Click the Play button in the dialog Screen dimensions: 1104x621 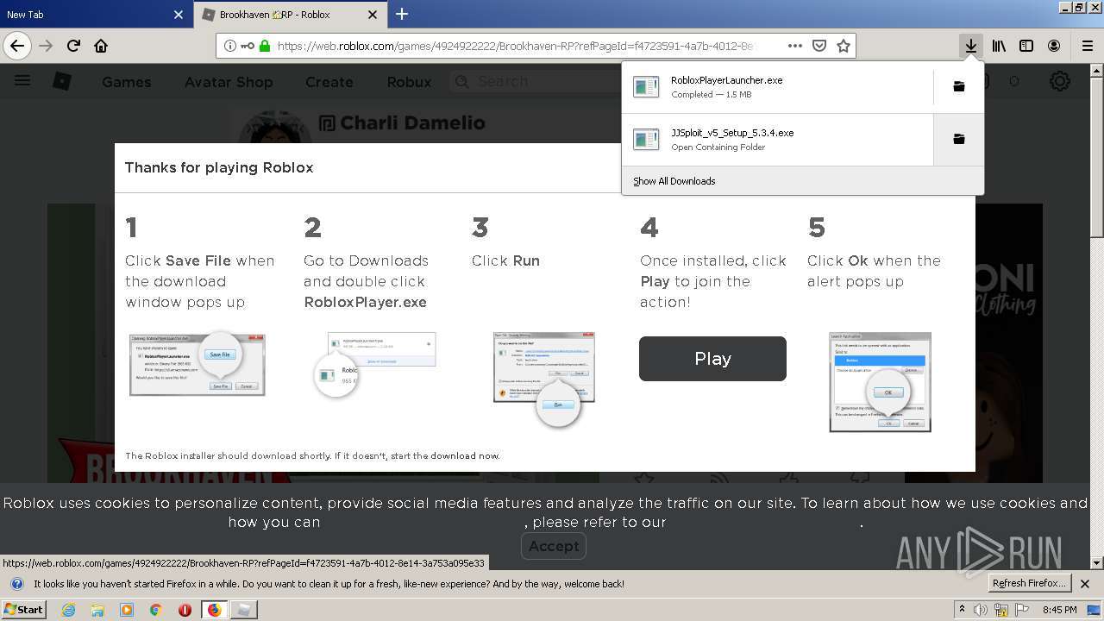pyautogui.click(x=712, y=359)
